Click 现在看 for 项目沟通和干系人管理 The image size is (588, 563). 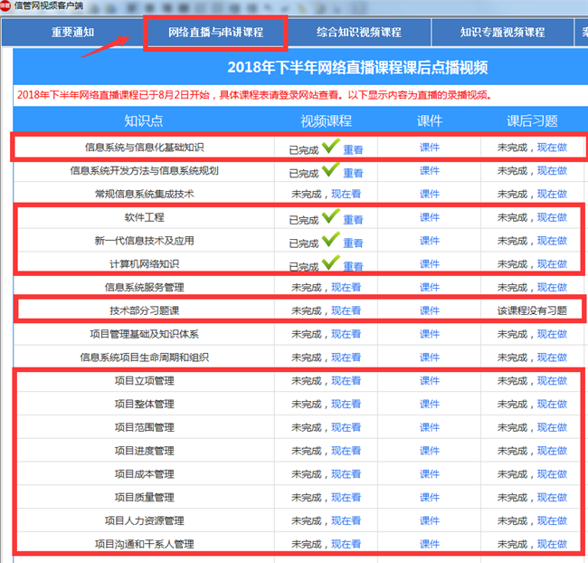[x=346, y=544]
